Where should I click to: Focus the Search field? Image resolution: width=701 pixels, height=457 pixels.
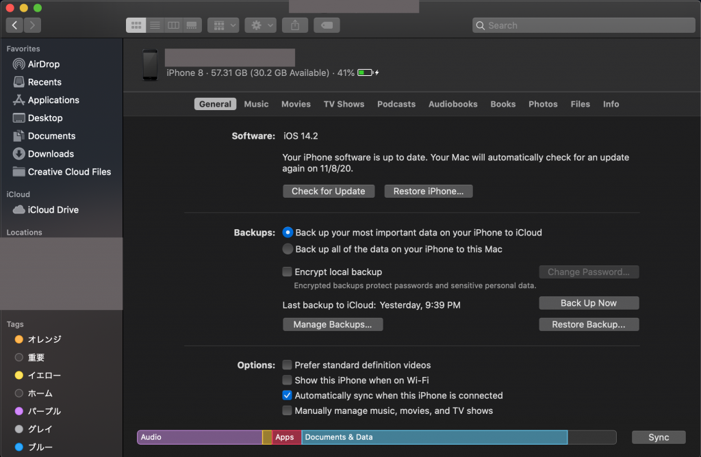(x=583, y=25)
